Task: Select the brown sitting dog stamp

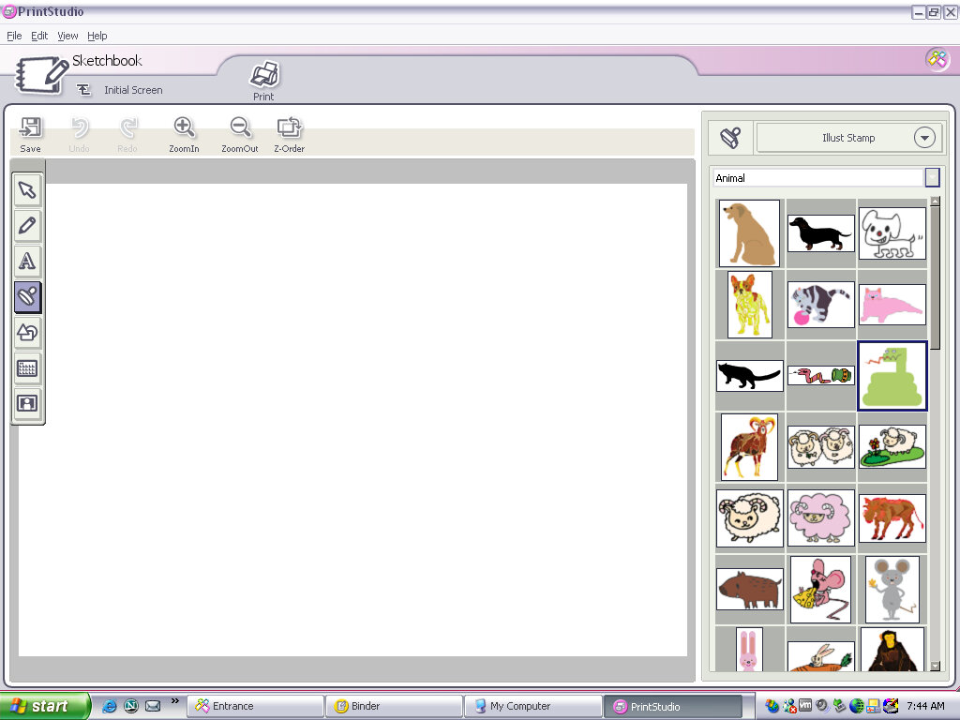Action: click(x=749, y=233)
